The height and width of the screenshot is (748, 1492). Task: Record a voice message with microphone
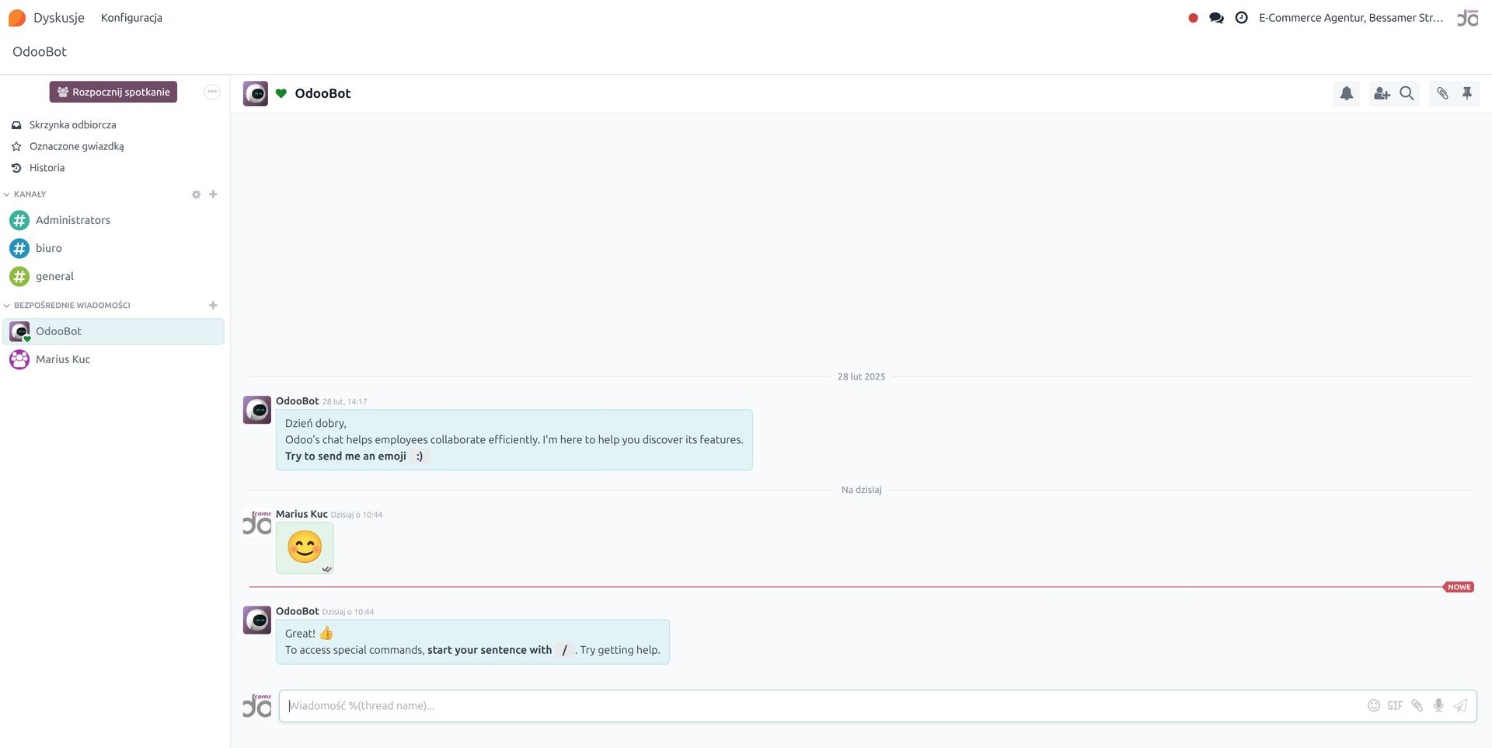coord(1438,706)
